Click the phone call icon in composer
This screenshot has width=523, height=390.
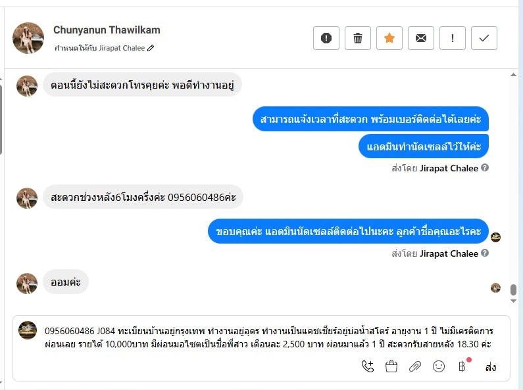(x=368, y=366)
